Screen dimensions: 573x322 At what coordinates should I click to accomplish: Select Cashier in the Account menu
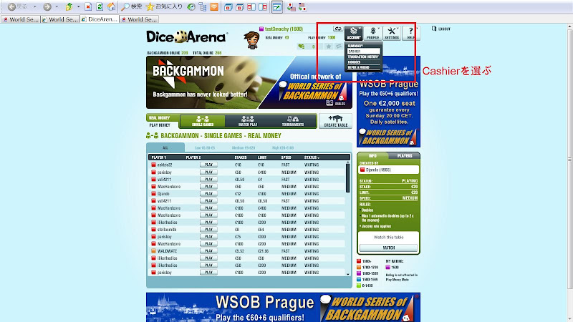pos(364,52)
